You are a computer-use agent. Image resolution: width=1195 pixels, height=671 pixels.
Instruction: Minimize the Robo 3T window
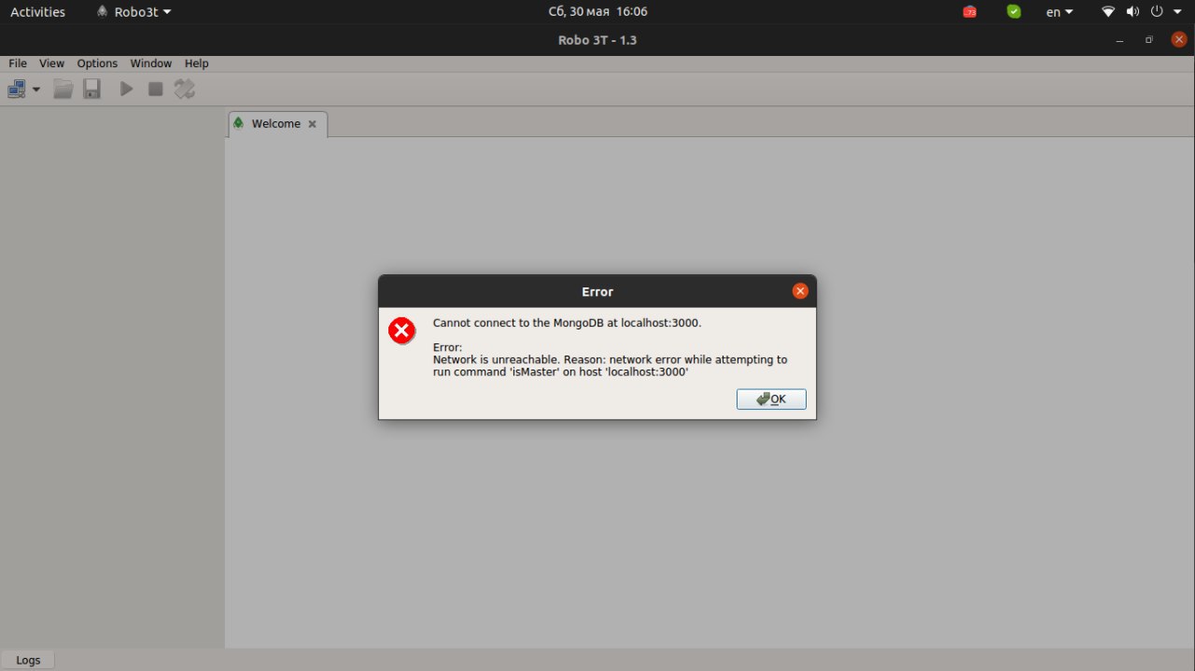click(x=1120, y=40)
